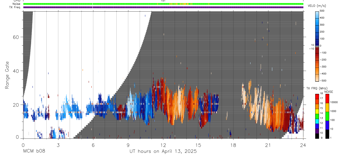Click the 18 tick on UT hours axis
The width and height of the screenshot is (341, 157).
(x=233, y=145)
